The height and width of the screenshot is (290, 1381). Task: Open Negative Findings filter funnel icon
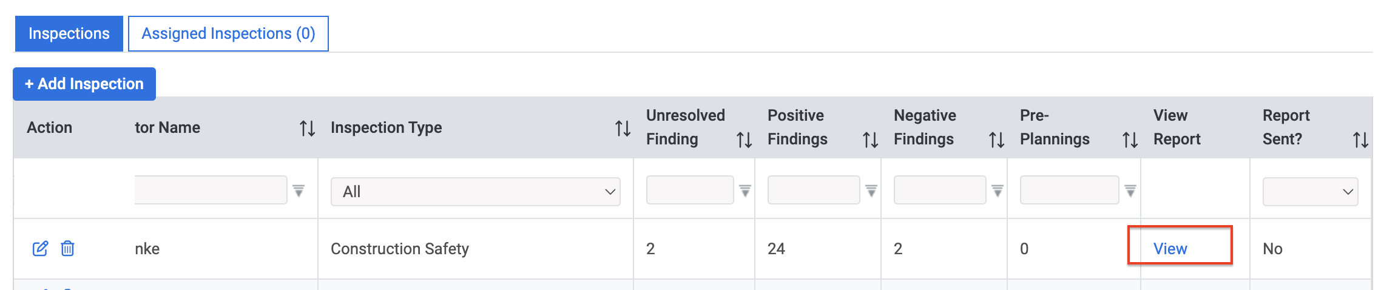pos(998,191)
